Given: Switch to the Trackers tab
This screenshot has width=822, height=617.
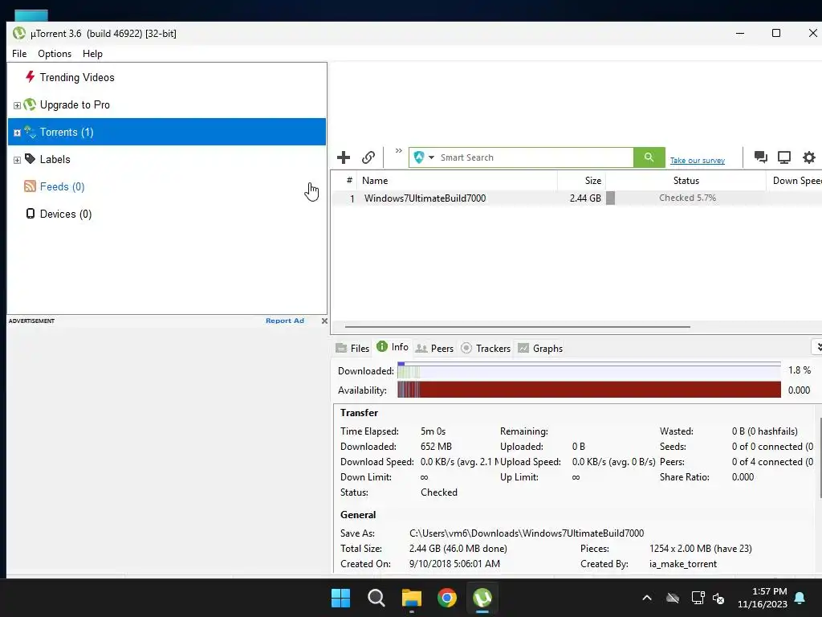Looking at the screenshot, I should pos(486,349).
